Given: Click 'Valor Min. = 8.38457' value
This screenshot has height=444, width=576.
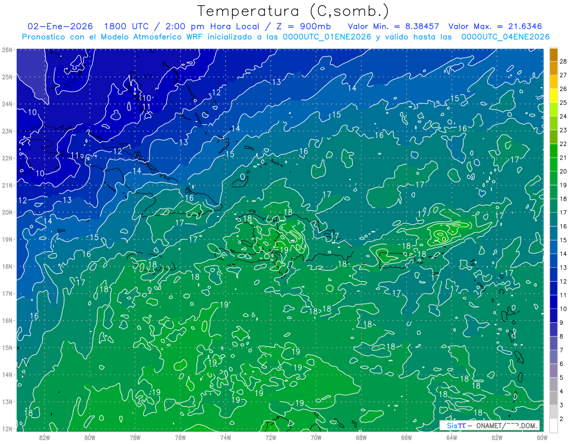Looking at the screenshot, I should tap(393, 26).
